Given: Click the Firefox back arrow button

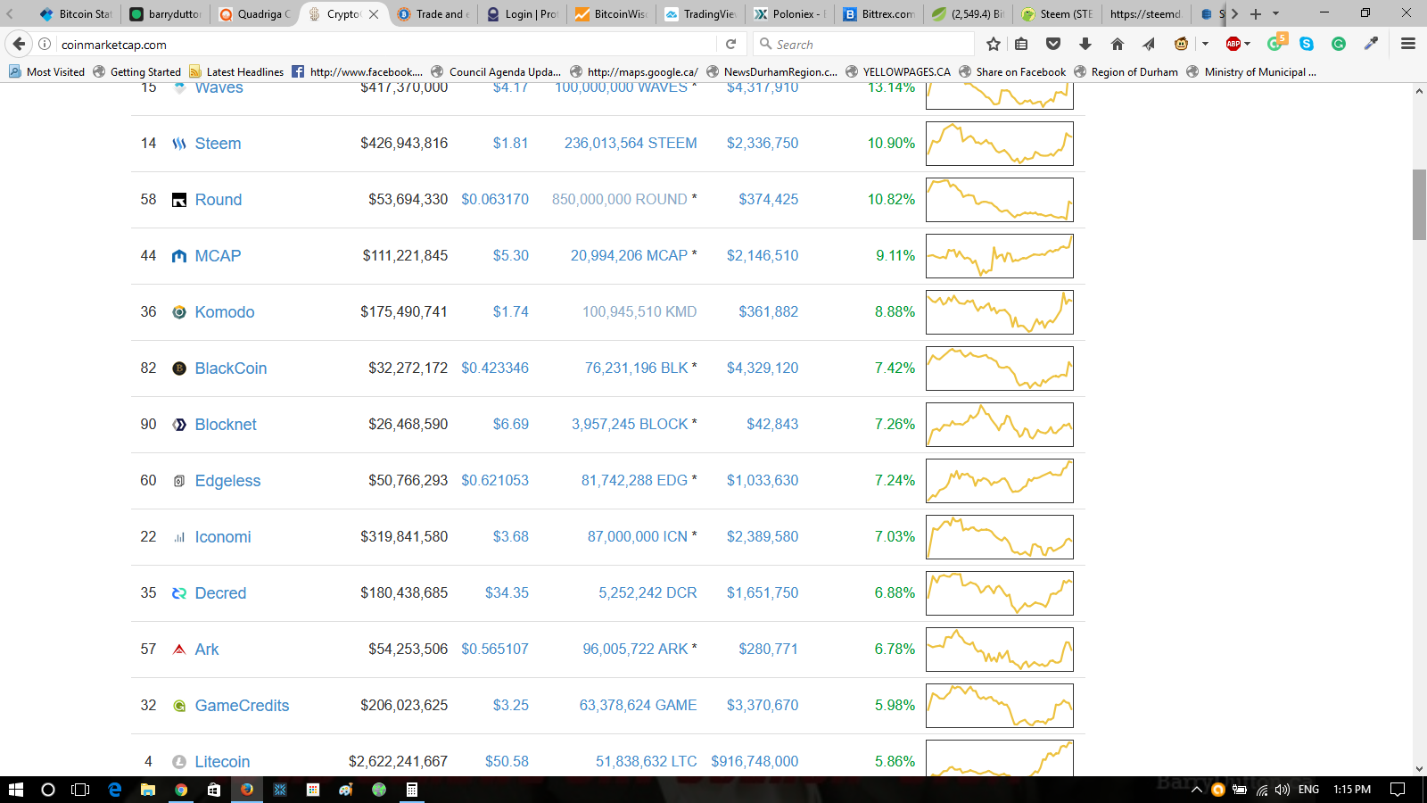Looking at the screenshot, I should (x=19, y=44).
